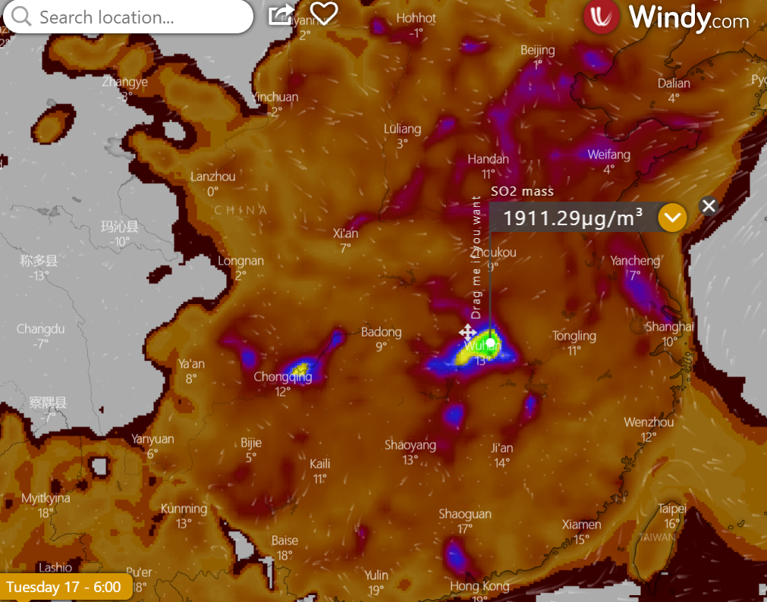The width and height of the screenshot is (767, 602).
Task: Expand the SO2 picker details chevron
Action: pyautogui.click(x=672, y=218)
